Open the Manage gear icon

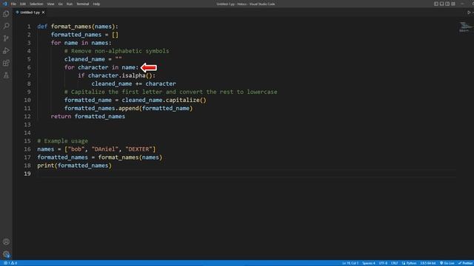(6, 254)
